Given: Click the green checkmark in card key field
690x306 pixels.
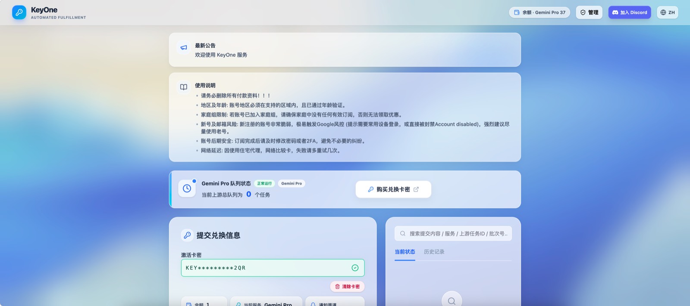Looking at the screenshot, I should pyautogui.click(x=355, y=268).
